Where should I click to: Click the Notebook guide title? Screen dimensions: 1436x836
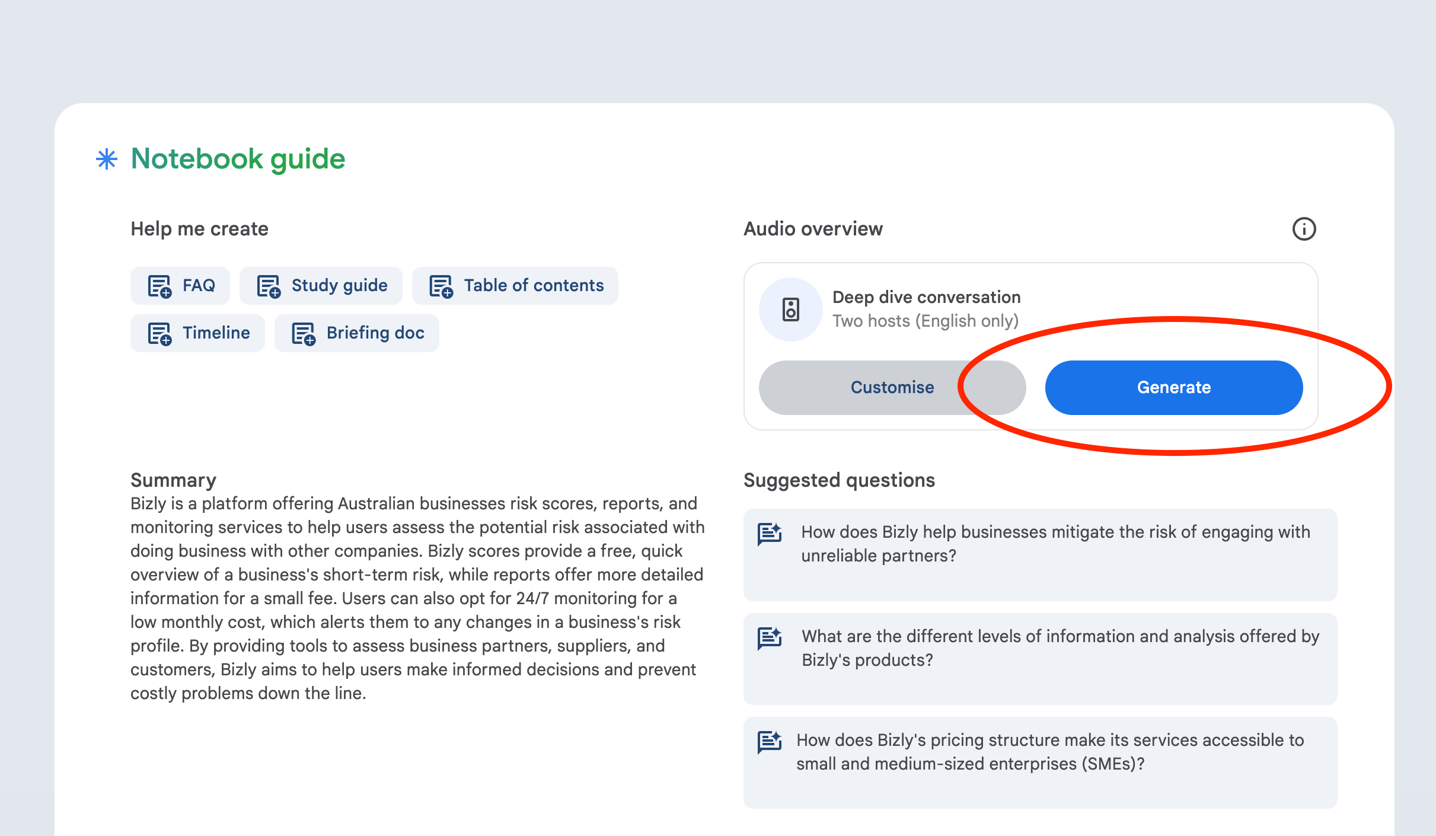238,159
